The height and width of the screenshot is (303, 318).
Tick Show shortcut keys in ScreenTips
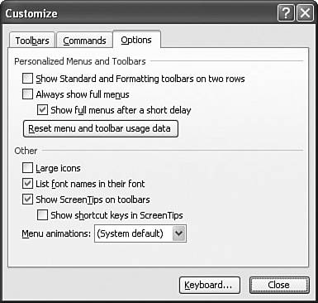[42, 215]
